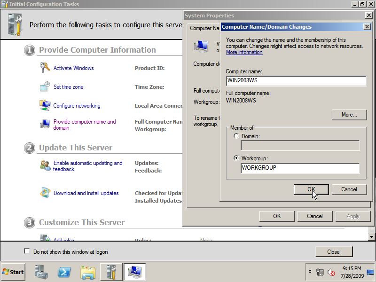Open Download and install updates link

tap(86, 193)
